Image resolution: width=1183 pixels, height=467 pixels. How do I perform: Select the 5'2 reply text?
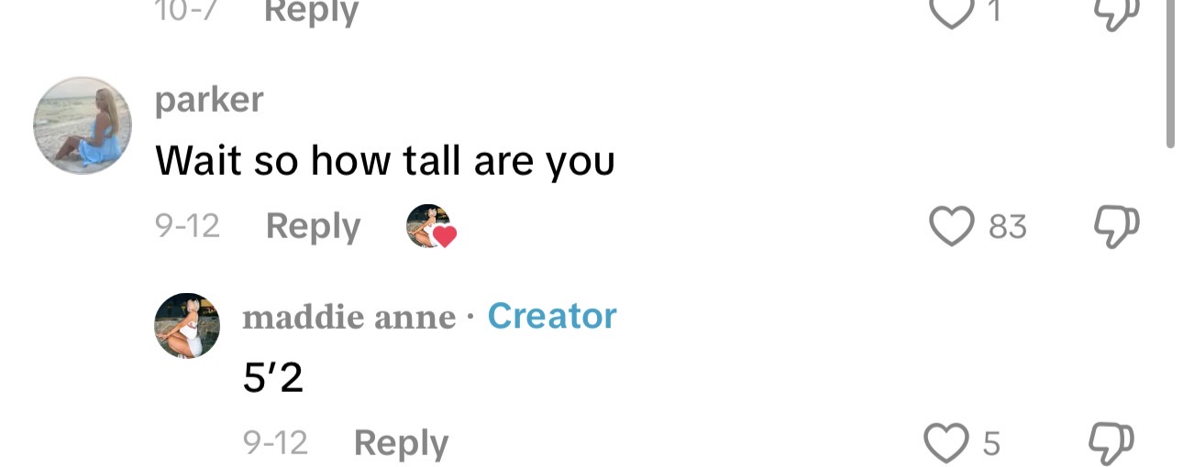tap(272, 377)
